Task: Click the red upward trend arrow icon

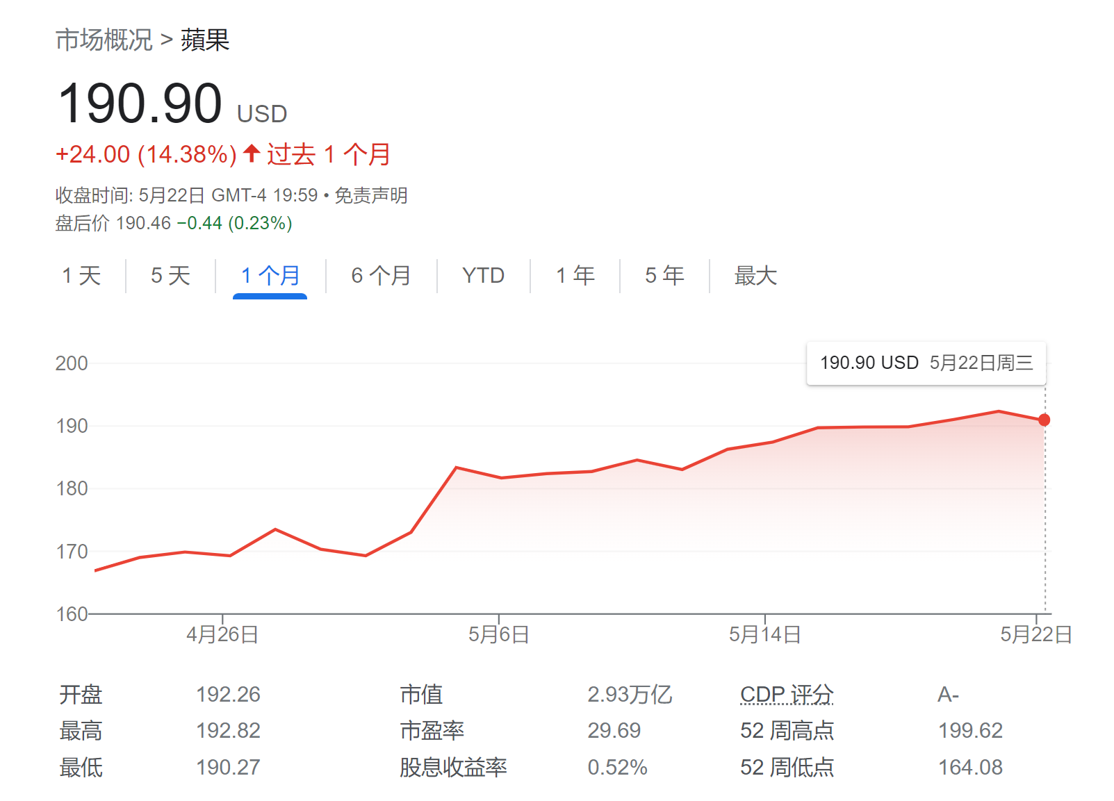Action: (252, 154)
